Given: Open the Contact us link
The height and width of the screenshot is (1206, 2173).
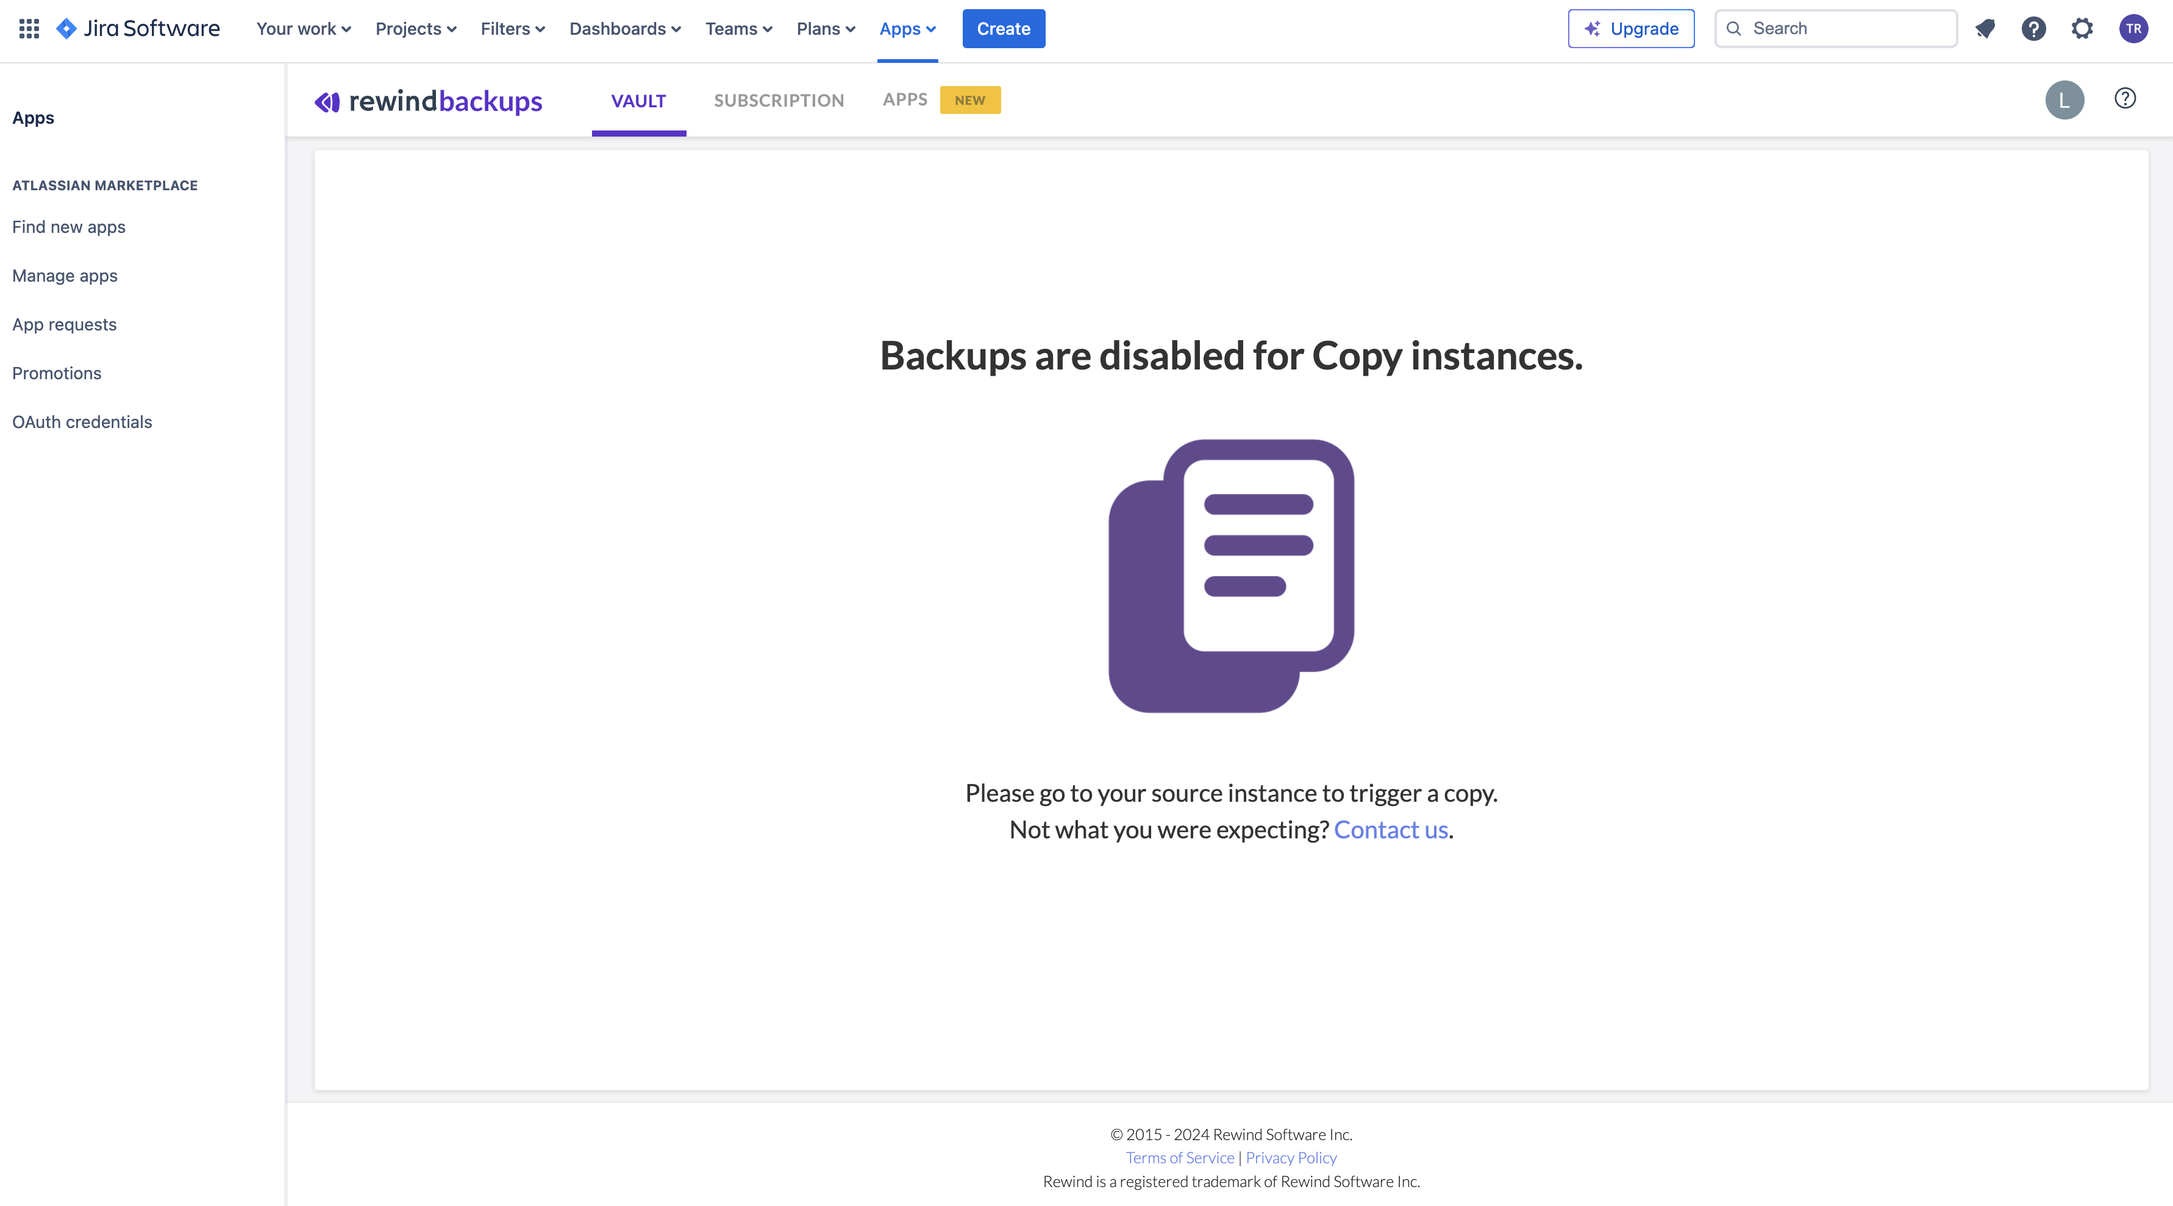Looking at the screenshot, I should pyautogui.click(x=1390, y=829).
